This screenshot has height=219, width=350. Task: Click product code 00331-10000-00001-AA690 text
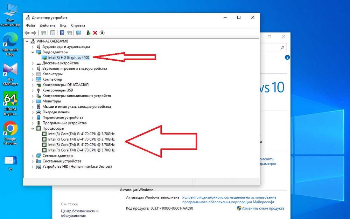click(171, 208)
